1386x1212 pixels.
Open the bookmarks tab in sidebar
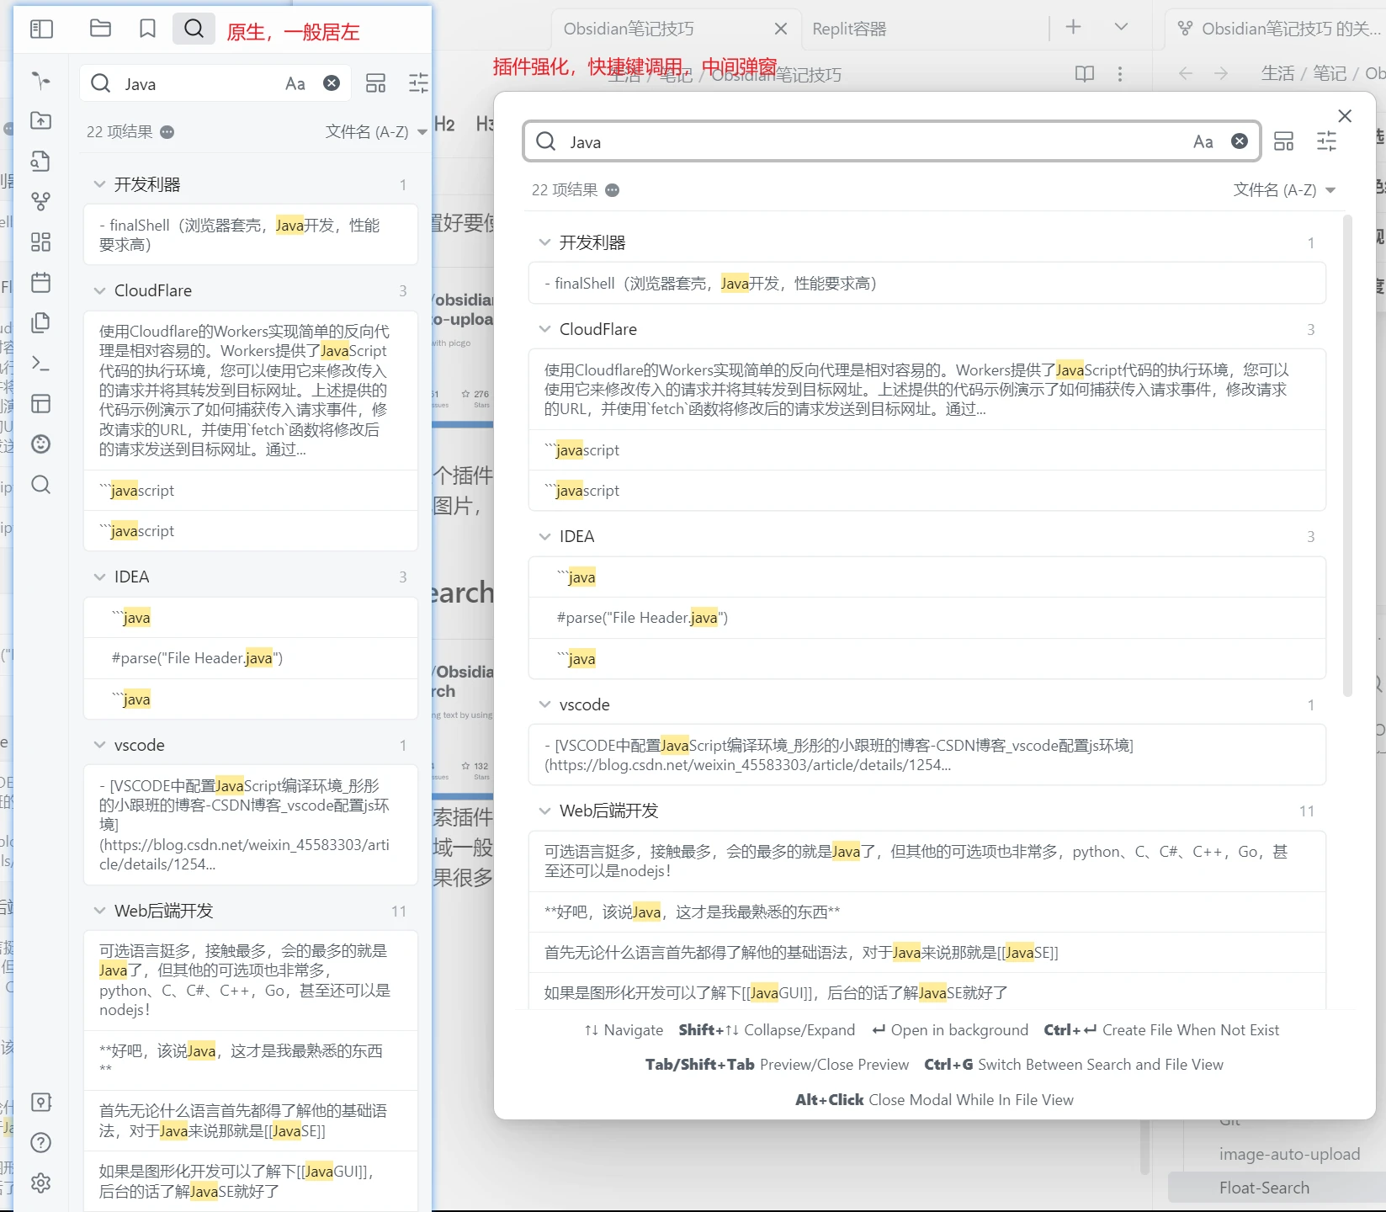pyautogui.click(x=147, y=29)
